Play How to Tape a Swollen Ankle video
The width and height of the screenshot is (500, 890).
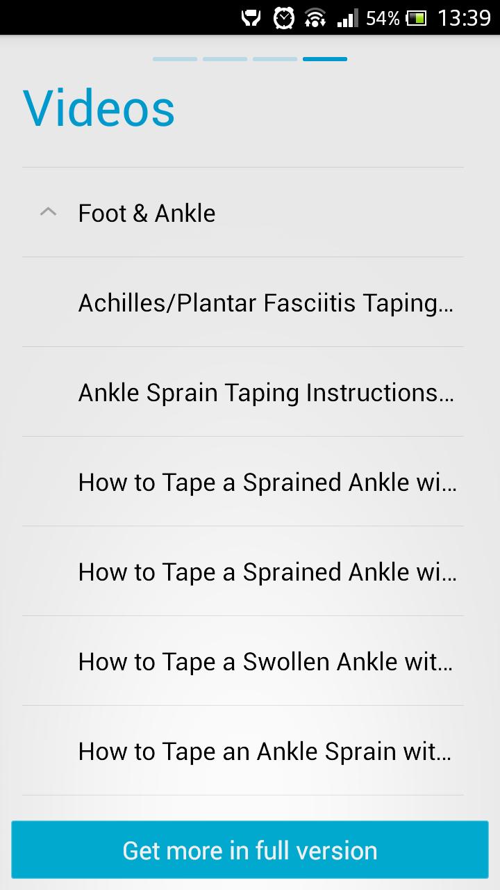265,662
